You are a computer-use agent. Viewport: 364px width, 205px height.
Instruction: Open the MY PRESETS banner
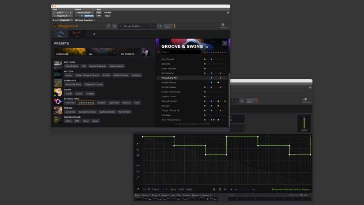click(134, 52)
